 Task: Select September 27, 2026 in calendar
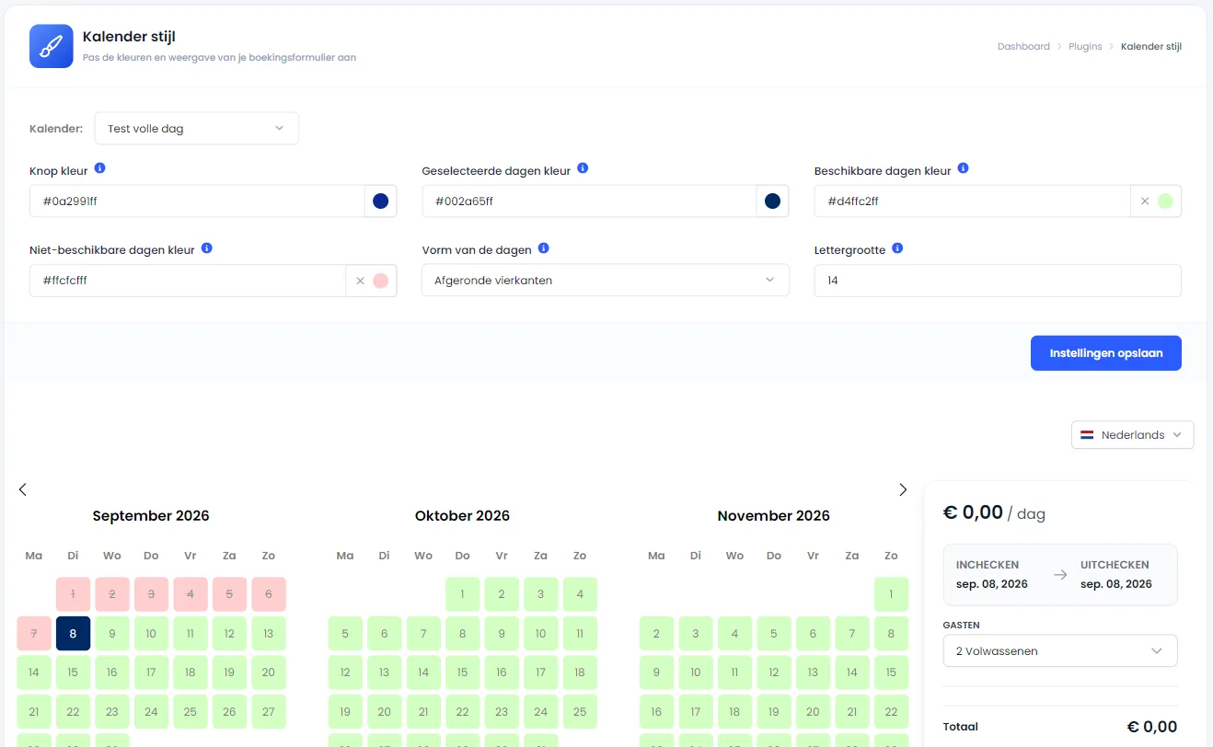(269, 712)
